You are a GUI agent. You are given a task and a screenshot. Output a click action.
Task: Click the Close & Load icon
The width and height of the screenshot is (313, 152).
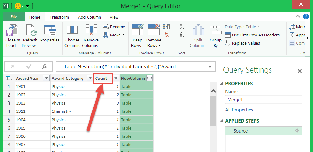tap(12, 31)
